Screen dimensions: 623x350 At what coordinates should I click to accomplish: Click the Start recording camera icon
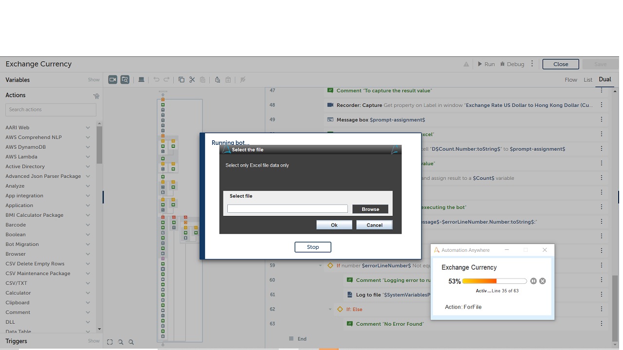click(112, 80)
